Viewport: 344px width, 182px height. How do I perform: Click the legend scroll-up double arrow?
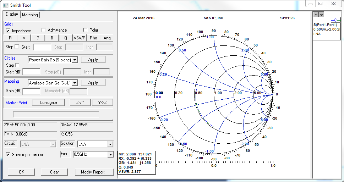[316, 14]
